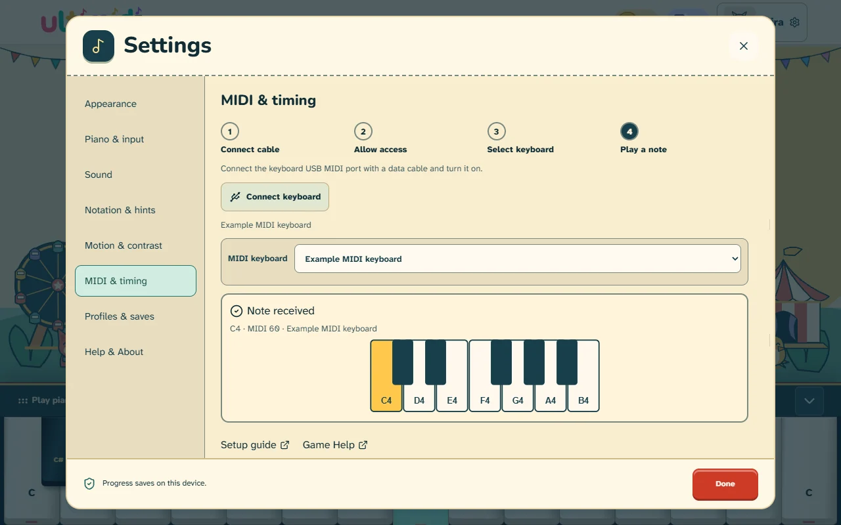Click the 'Note received' heading text
This screenshot has width=841, height=525.
[281, 311]
